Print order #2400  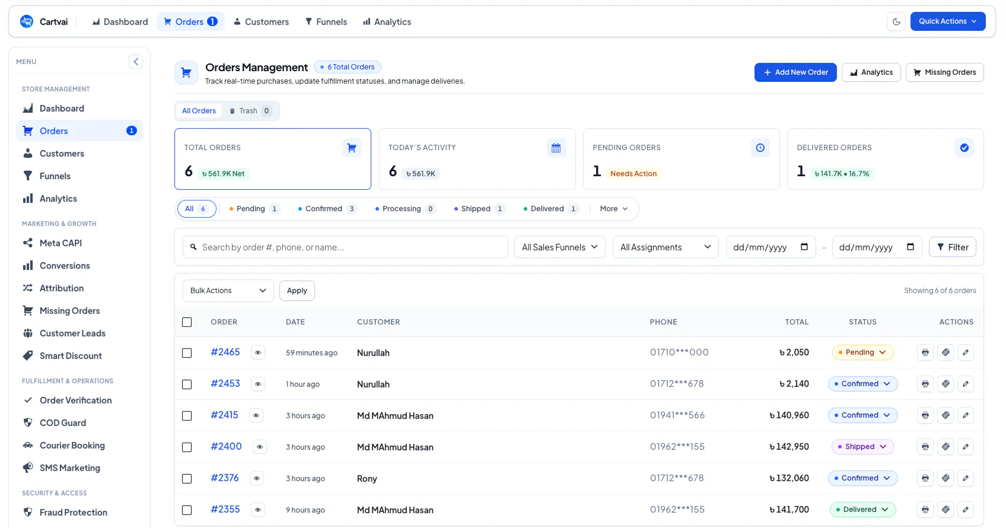(925, 447)
